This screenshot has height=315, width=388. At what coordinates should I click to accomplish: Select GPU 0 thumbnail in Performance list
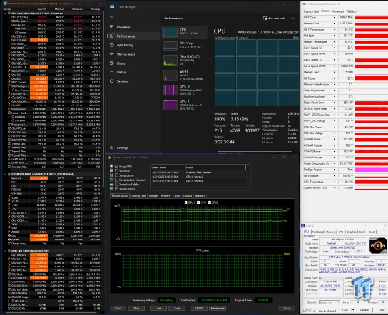pyautogui.click(x=170, y=90)
